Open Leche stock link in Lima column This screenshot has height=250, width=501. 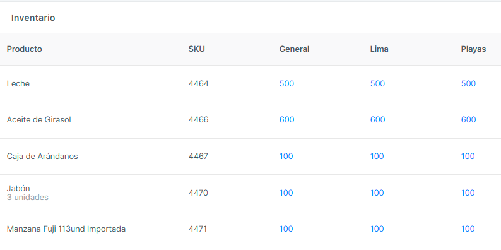click(377, 84)
